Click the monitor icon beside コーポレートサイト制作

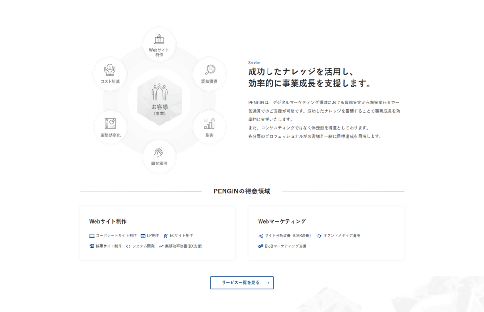(x=92, y=235)
